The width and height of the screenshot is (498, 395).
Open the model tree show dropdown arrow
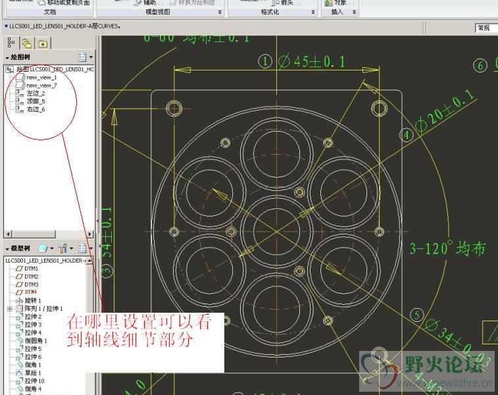pyautogui.click(x=52, y=248)
